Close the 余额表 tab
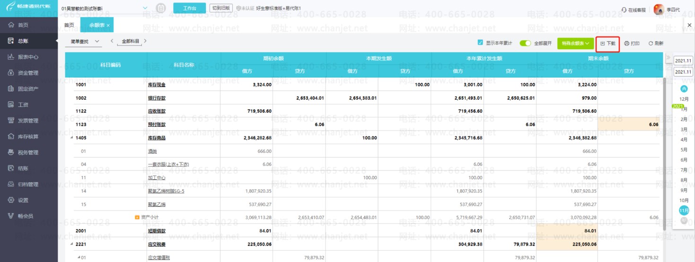Image resolution: width=695 pixels, height=262 pixels. pos(108,26)
